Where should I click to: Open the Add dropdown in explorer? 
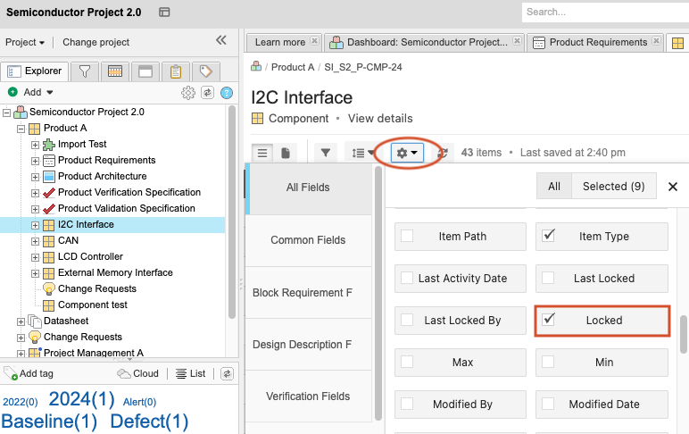[31, 92]
